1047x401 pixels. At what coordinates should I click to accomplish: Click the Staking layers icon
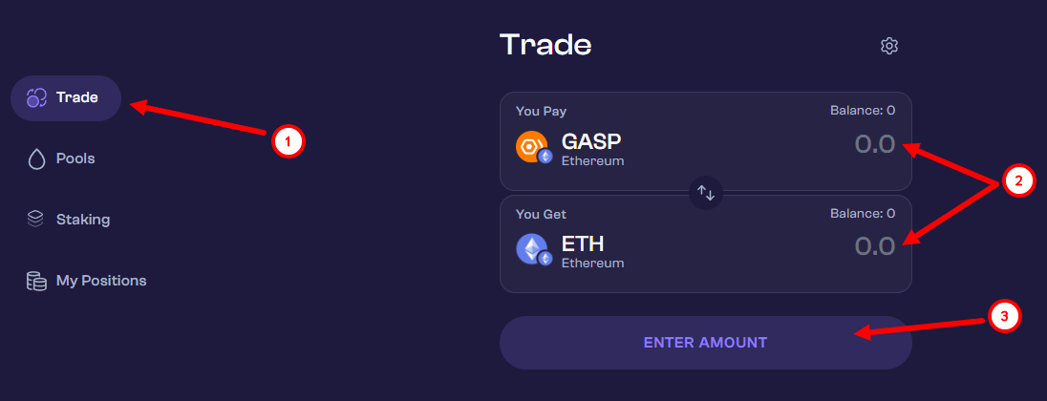(x=35, y=219)
